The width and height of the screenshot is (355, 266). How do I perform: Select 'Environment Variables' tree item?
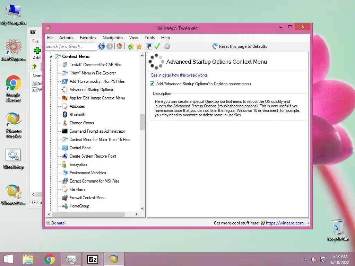[88, 173]
